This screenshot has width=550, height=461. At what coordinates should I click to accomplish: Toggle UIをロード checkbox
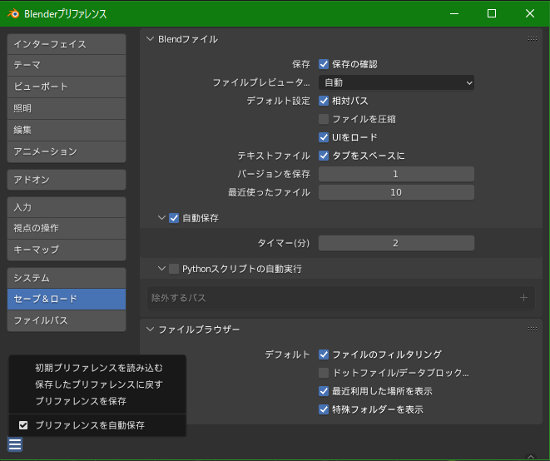click(x=324, y=137)
